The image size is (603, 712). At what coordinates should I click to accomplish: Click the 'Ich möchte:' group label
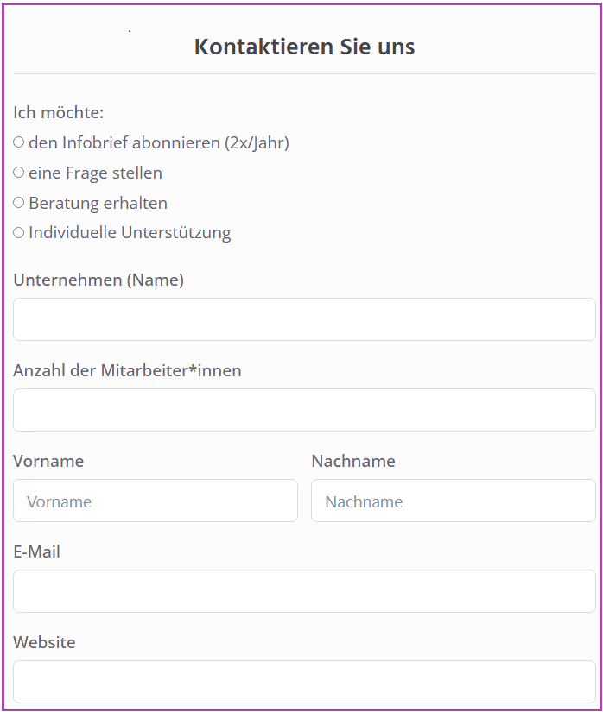pyautogui.click(x=59, y=112)
